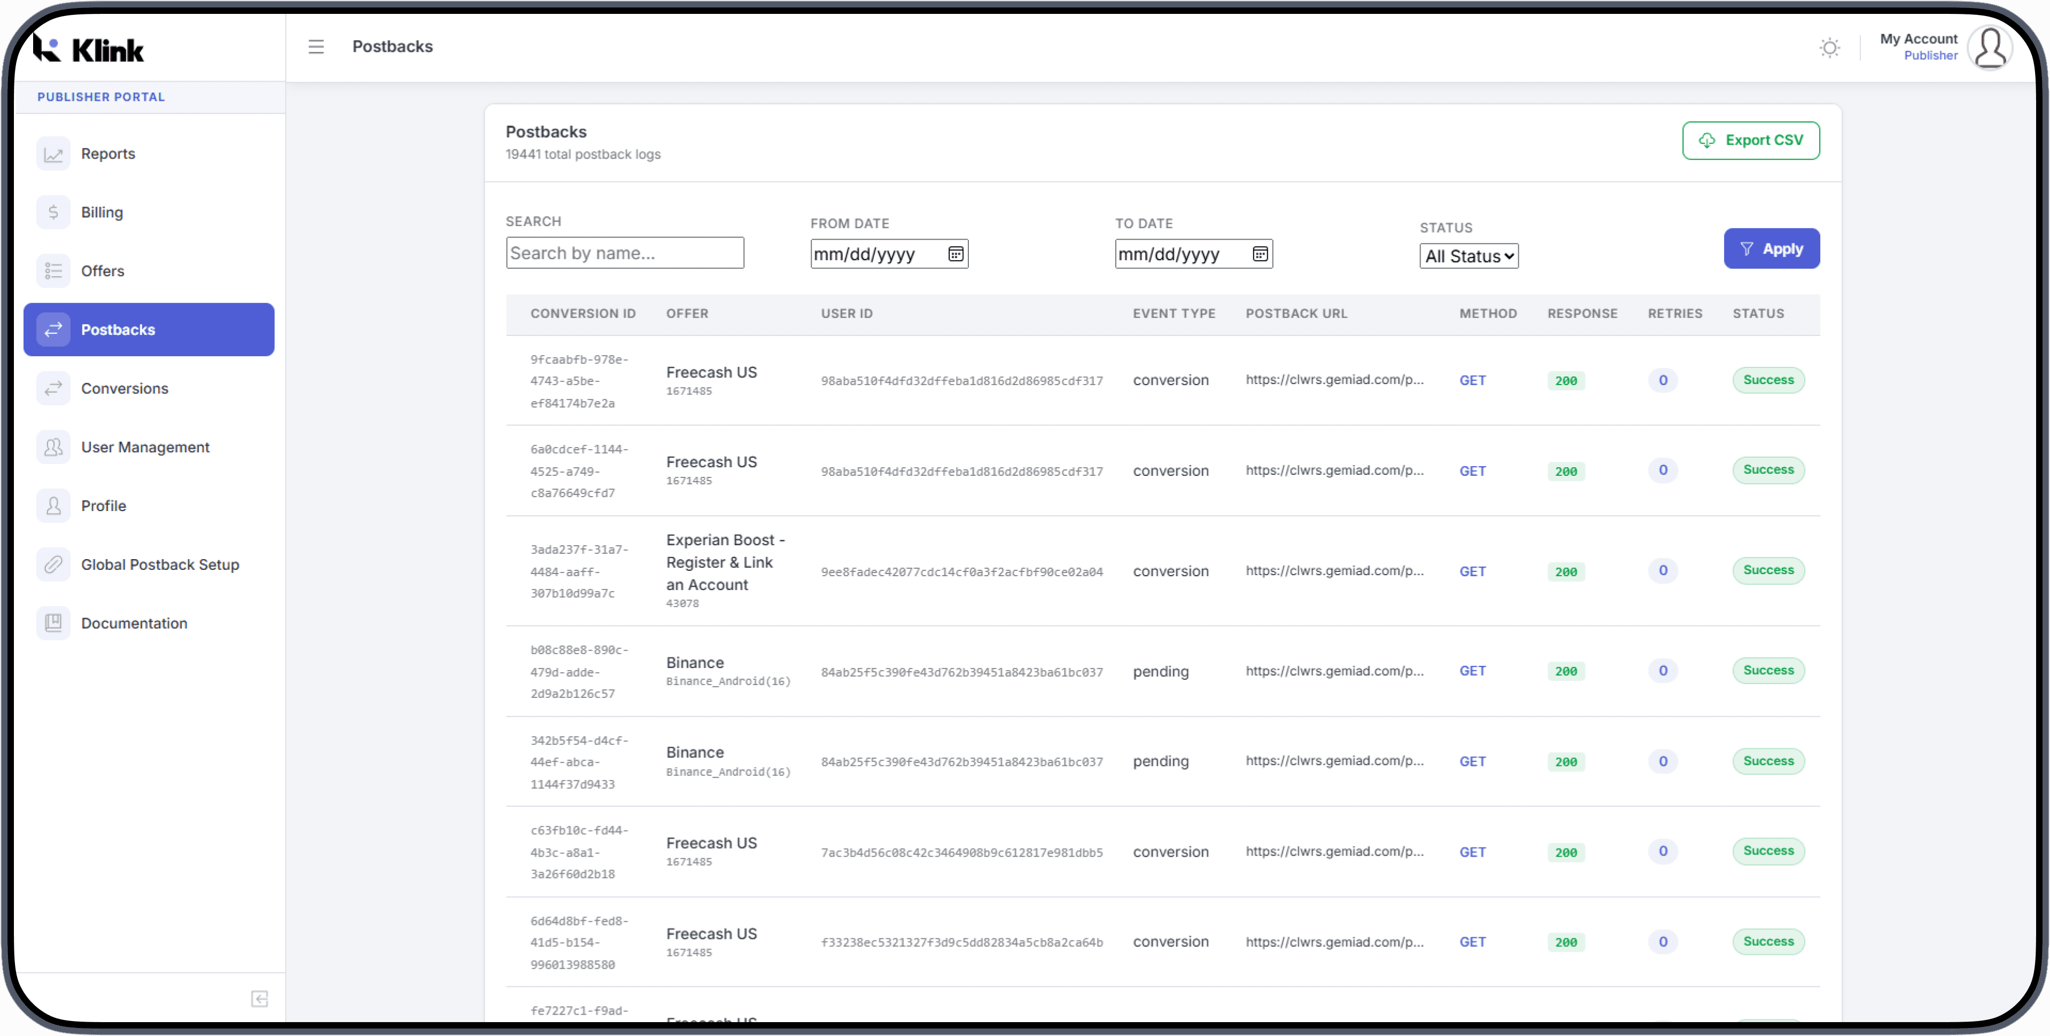Open Global Postback Setup link icon
This screenshot has width=2050, height=1036.
(53, 564)
